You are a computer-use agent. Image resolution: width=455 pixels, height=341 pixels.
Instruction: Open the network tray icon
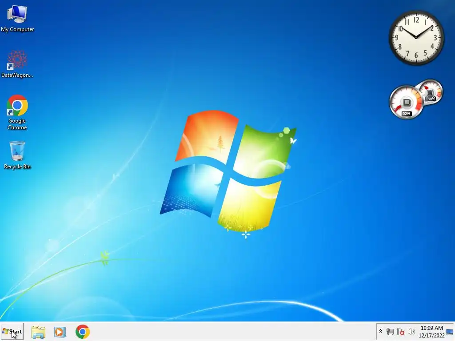(x=390, y=332)
